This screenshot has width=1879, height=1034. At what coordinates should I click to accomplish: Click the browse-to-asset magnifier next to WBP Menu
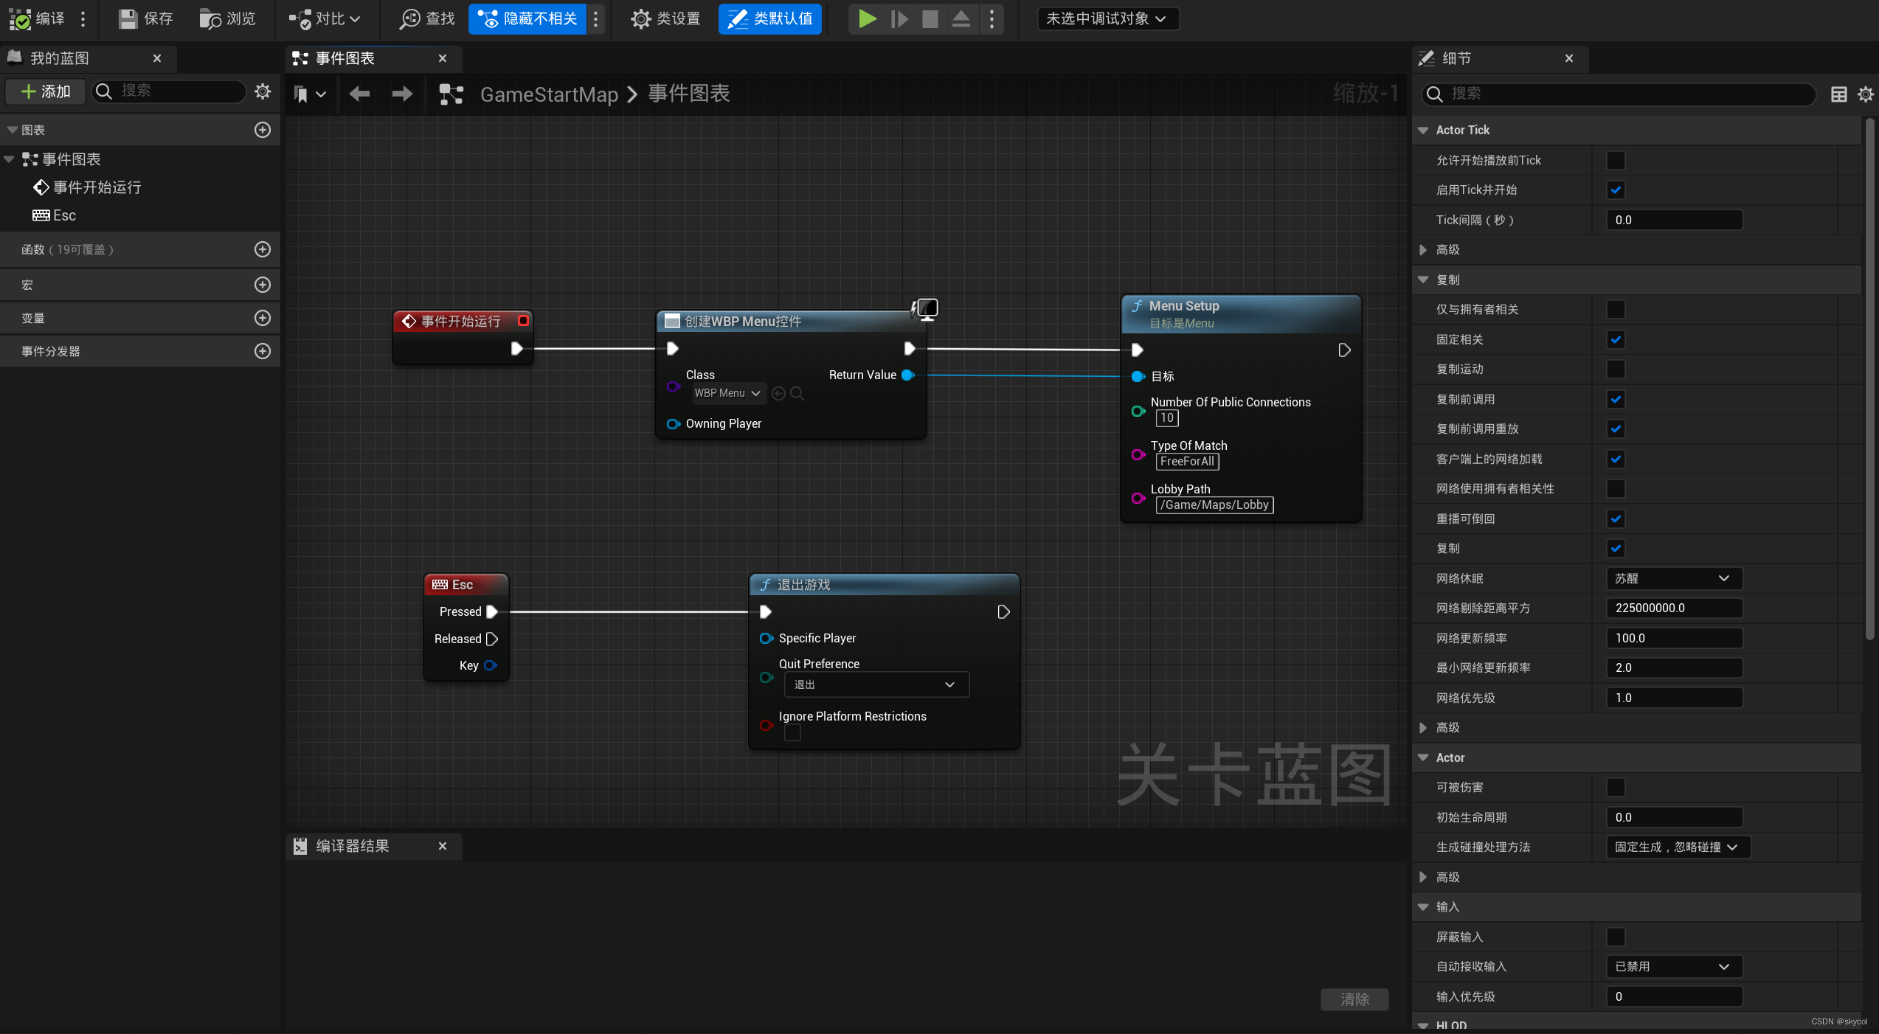pyautogui.click(x=797, y=394)
